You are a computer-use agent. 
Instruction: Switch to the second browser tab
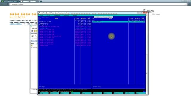[x=29, y=1]
